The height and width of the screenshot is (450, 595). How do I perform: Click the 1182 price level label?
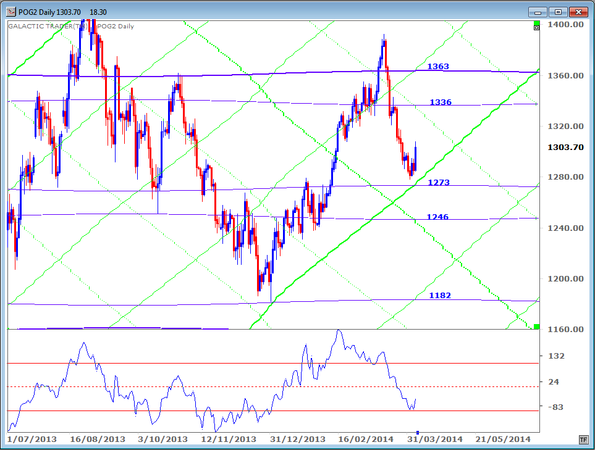[x=440, y=295]
